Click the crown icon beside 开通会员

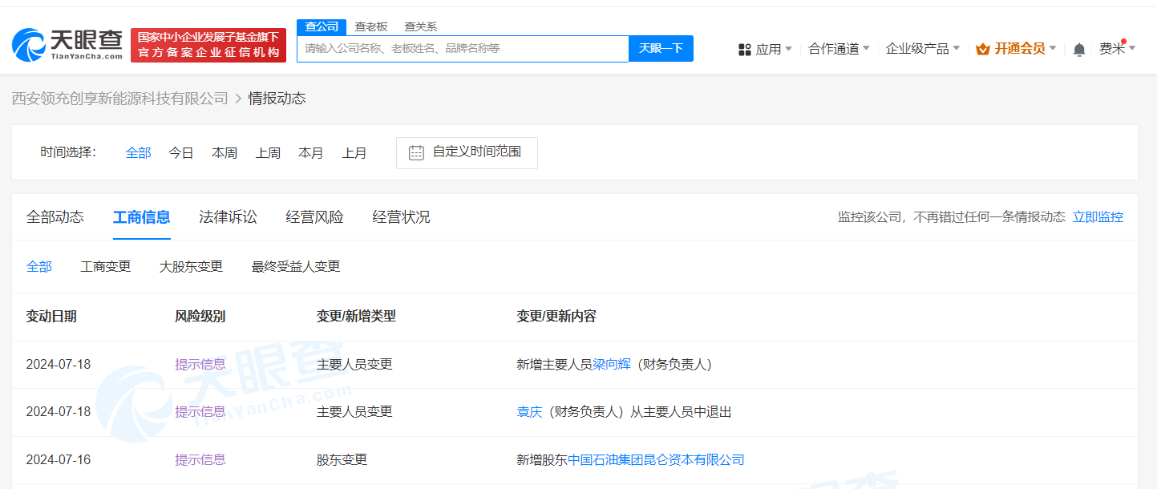click(982, 48)
